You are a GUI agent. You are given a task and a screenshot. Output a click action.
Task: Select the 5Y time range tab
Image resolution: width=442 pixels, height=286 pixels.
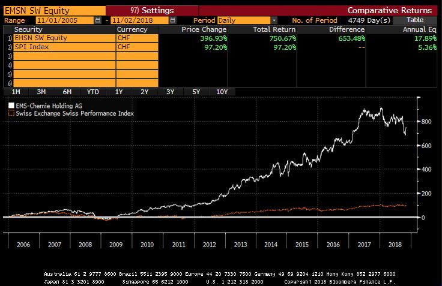coord(196,92)
